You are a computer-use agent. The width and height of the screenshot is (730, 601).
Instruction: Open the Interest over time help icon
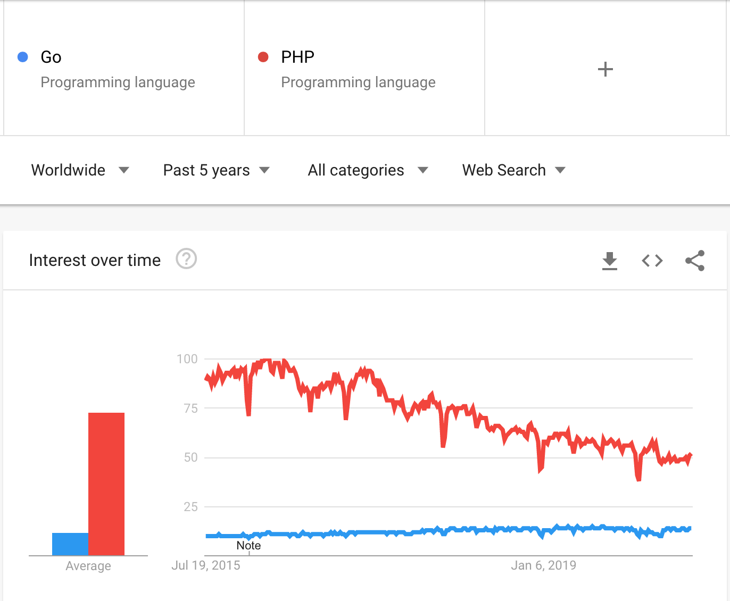(x=186, y=259)
